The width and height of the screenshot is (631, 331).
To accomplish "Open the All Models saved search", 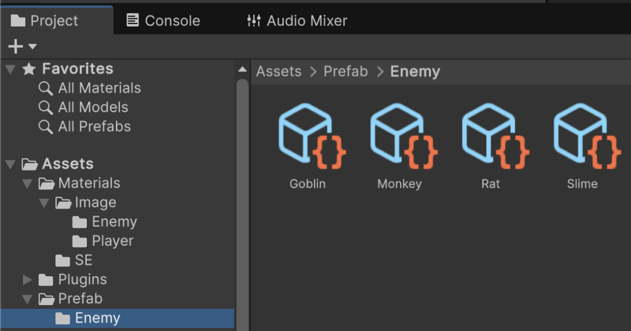I will [93, 107].
